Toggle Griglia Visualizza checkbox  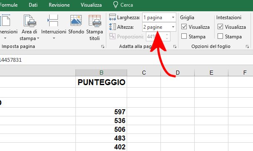[184, 27]
